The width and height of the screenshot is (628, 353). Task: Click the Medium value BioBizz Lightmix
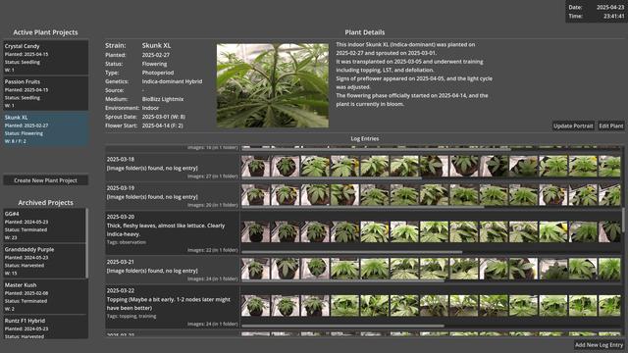[x=162, y=99]
